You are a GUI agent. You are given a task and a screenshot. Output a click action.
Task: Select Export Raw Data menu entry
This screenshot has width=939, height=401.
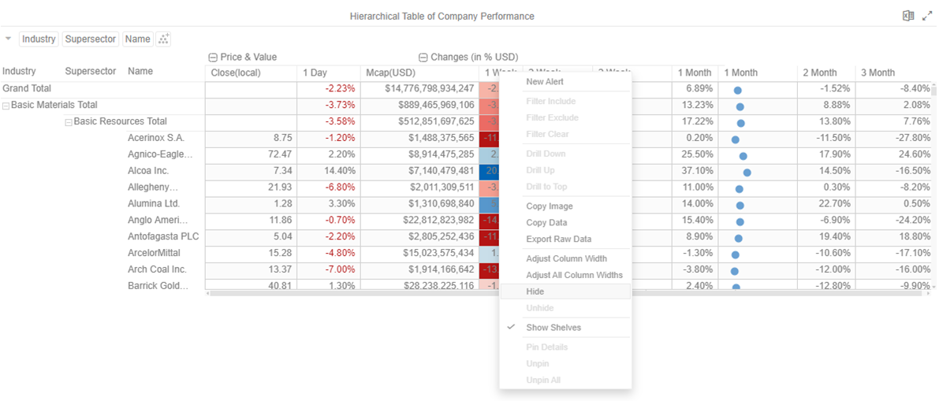pos(558,239)
